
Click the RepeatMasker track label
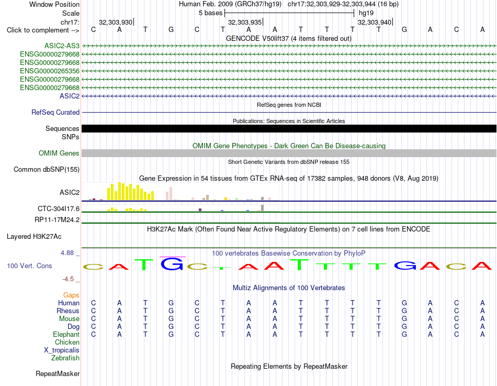58,373
